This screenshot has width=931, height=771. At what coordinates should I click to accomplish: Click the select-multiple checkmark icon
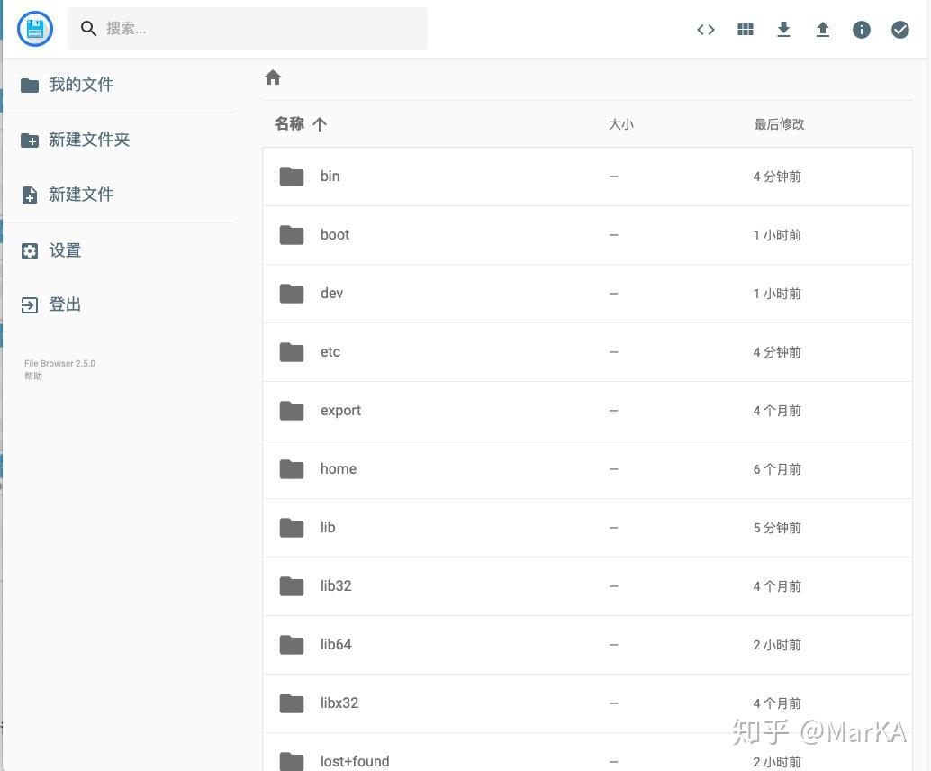[900, 29]
